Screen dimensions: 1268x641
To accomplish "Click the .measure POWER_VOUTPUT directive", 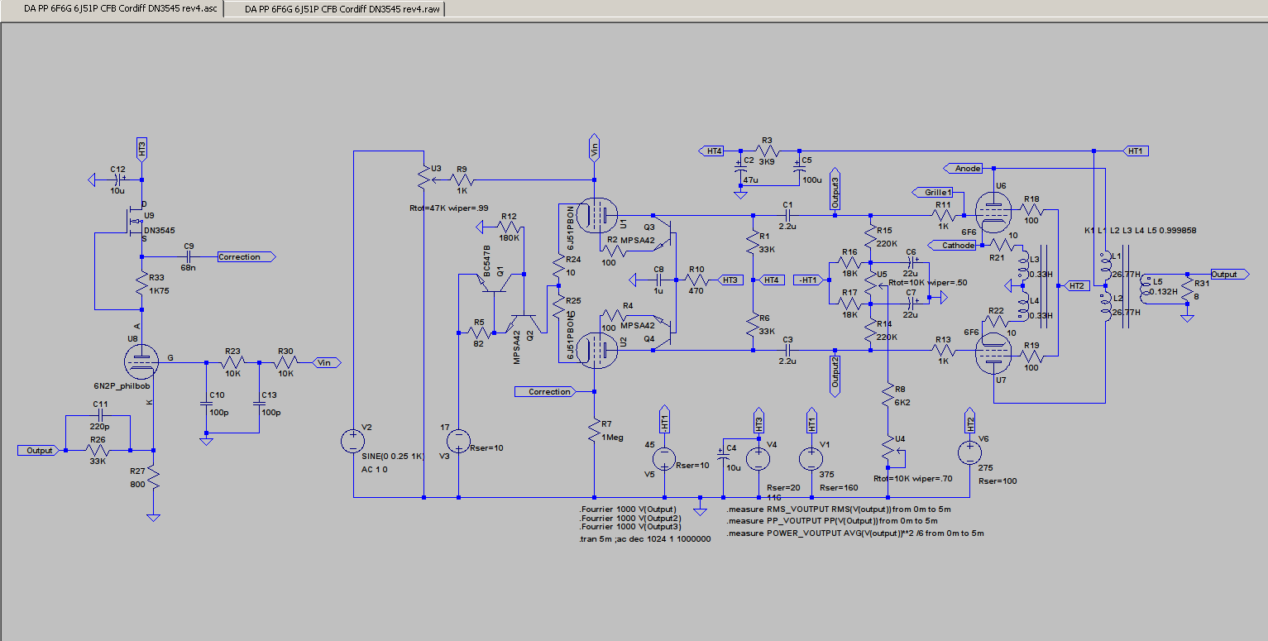I will coord(855,533).
